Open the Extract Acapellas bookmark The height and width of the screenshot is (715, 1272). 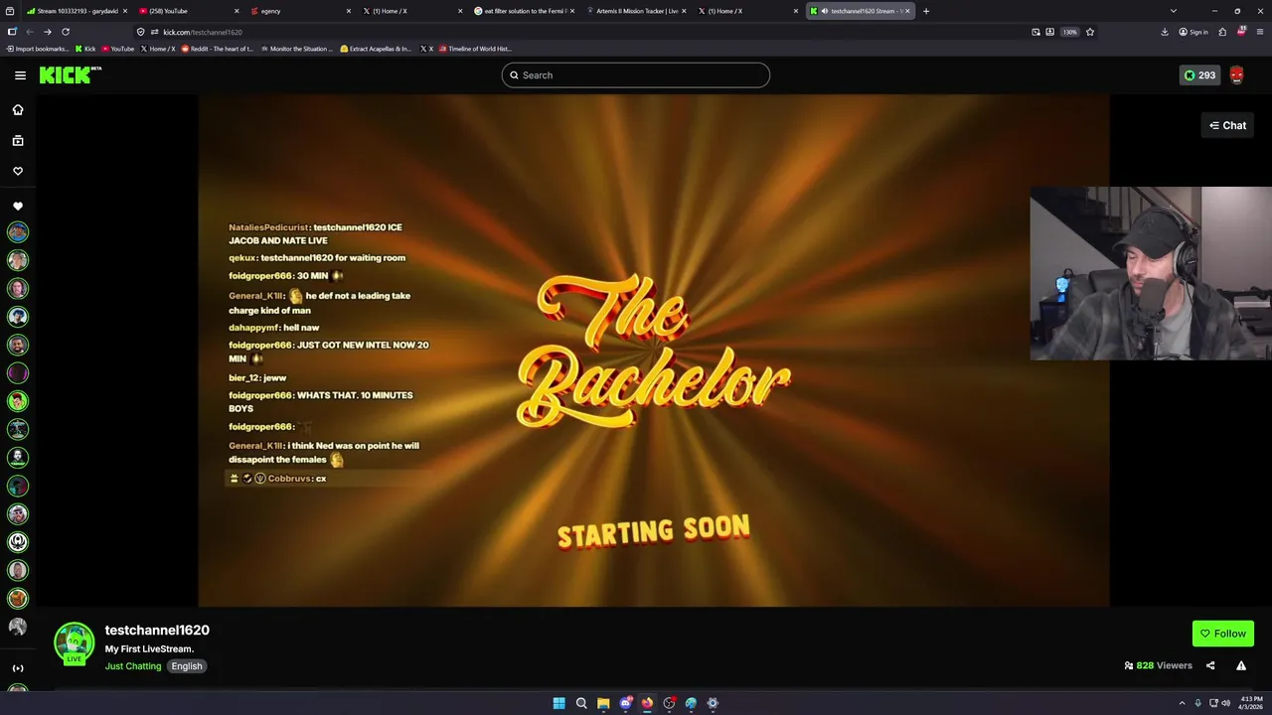pos(376,49)
